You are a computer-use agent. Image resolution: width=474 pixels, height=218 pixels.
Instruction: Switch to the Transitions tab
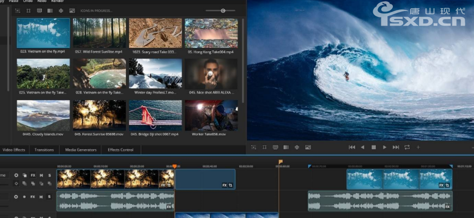coord(44,150)
